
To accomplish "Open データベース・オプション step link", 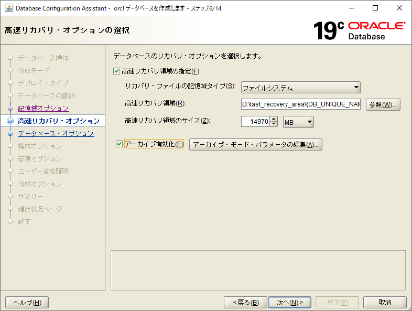I will [x=56, y=134].
